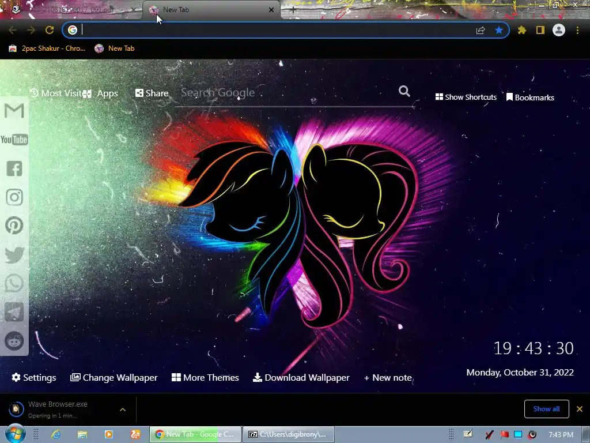
Task: Open Windows Media Player from taskbar
Action: pos(109,434)
